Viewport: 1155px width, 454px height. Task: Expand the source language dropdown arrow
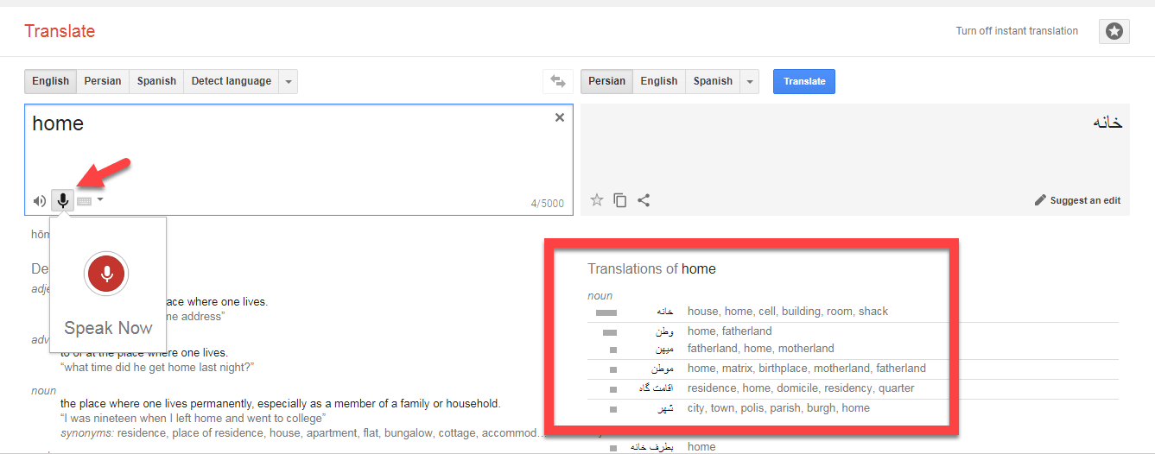[289, 81]
